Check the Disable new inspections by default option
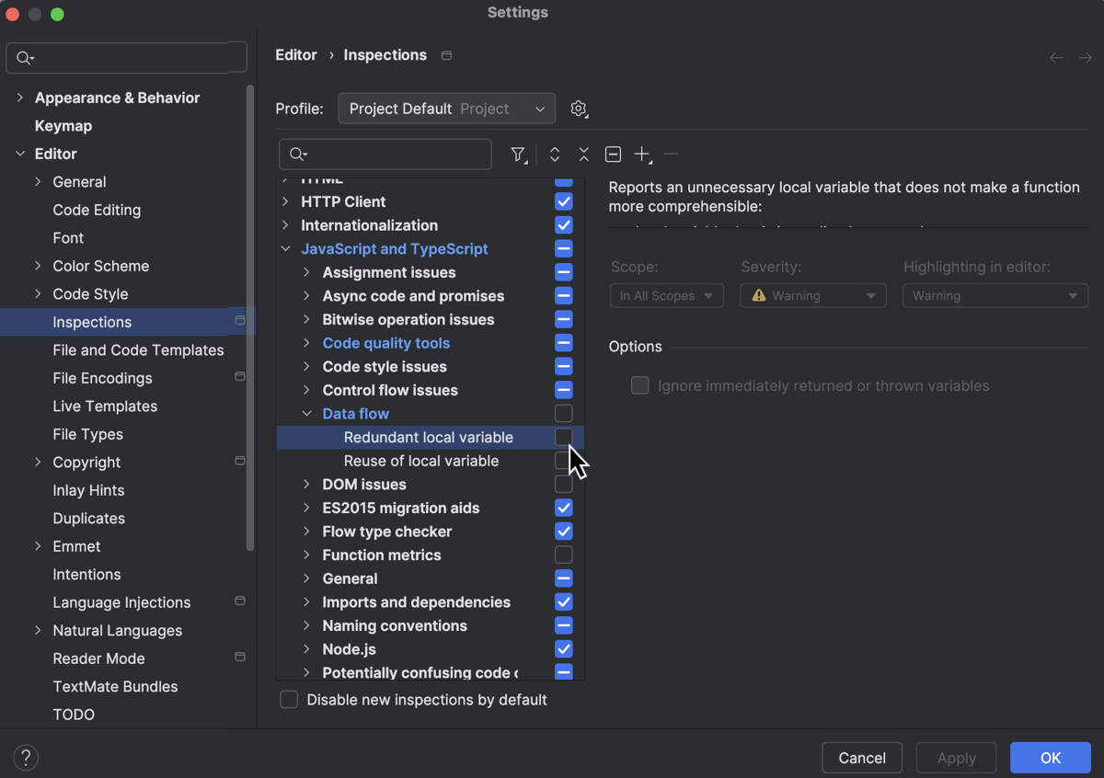This screenshot has height=778, width=1104. (289, 699)
